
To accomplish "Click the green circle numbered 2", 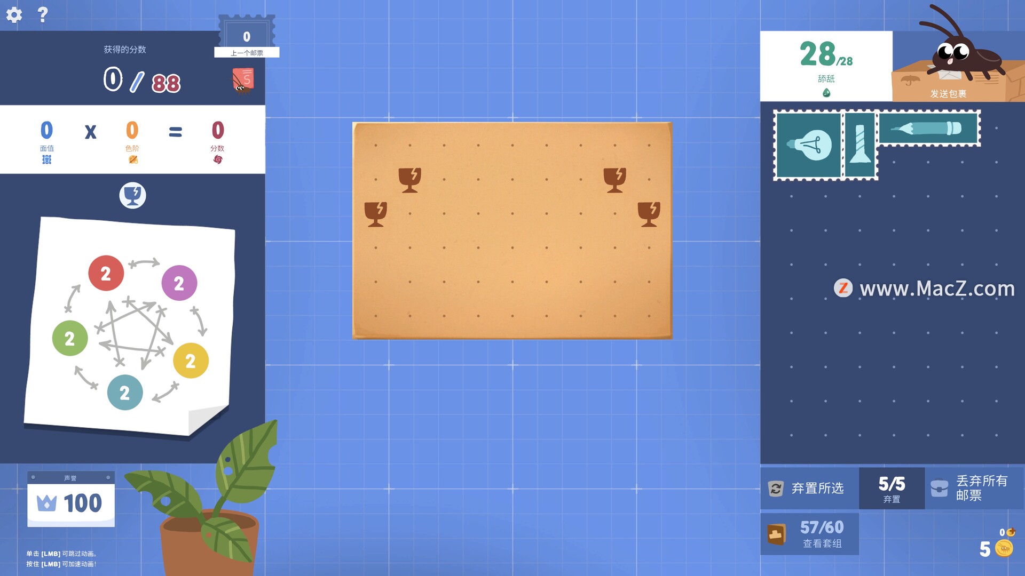I will pyautogui.click(x=70, y=338).
